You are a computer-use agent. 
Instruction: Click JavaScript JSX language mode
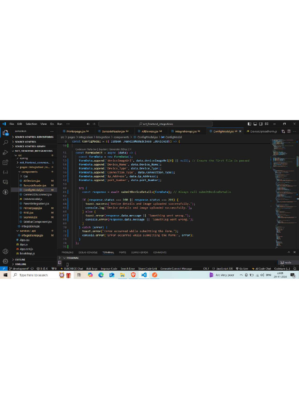coord(223,268)
